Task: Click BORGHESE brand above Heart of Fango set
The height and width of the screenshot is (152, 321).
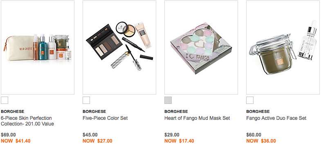Action: coord(176,112)
